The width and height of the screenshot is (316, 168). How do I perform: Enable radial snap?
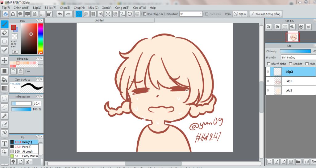click(x=108, y=14)
